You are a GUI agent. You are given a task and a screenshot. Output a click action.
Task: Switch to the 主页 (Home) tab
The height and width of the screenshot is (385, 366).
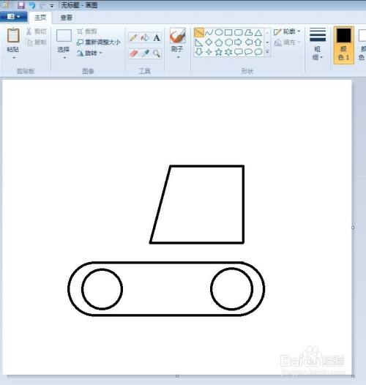(x=40, y=18)
